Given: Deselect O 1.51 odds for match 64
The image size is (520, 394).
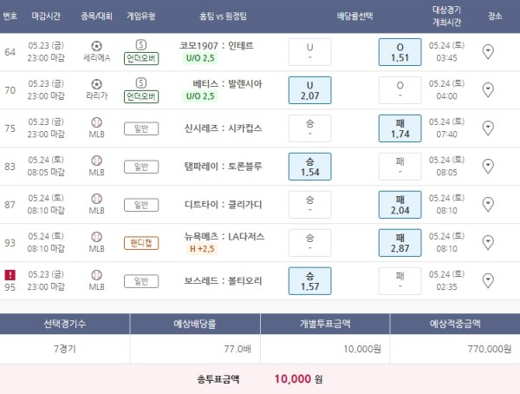Looking at the screenshot, I should pos(400,52).
